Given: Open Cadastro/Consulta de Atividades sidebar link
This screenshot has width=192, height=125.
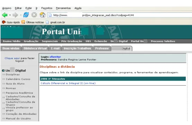Looking at the screenshot, I should point(20,98).
